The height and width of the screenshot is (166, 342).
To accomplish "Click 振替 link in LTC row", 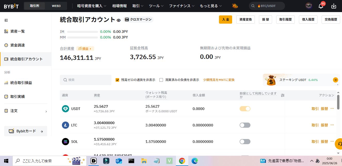I will [324, 125].
